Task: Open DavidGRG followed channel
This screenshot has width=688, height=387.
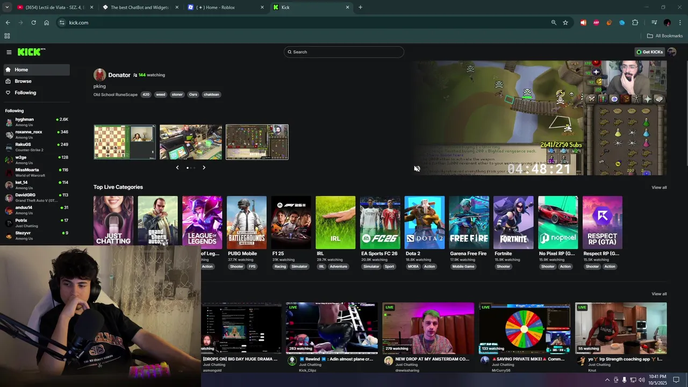Action: tap(37, 197)
